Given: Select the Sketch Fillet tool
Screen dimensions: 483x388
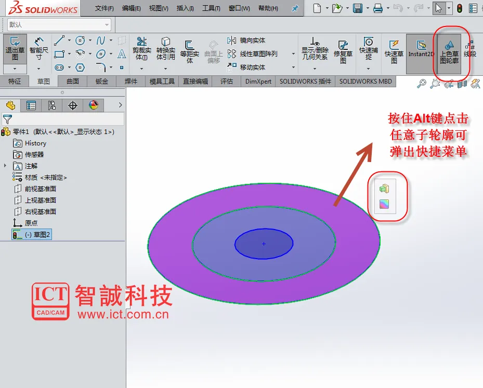Looking at the screenshot, I should tap(101, 68).
